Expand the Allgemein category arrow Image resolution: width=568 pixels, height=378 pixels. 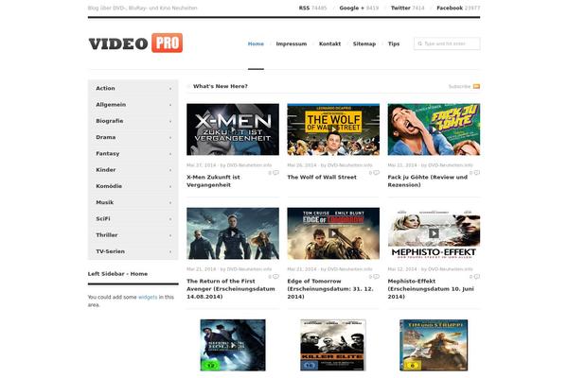[170, 105]
